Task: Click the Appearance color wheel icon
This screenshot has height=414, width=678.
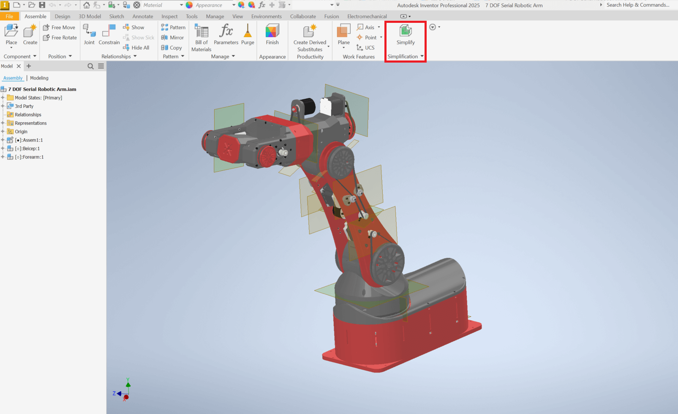Action: [x=189, y=5]
